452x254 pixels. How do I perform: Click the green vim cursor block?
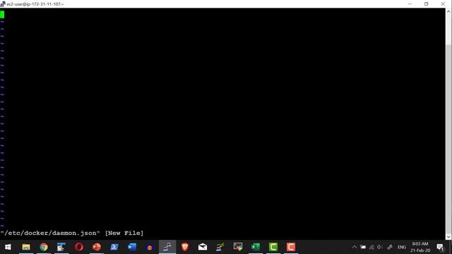click(x=2, y=14)
